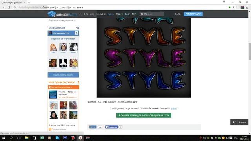Click the 'Получить виджет' link
The image size is (251, 141).
(x=59, y=129)
